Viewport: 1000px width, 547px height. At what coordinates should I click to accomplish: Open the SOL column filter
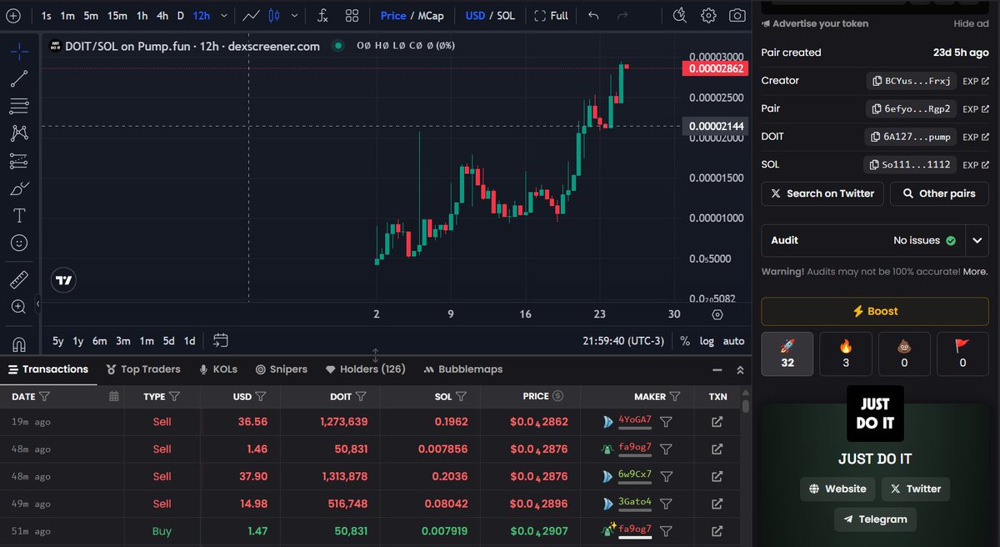pyautogui.click(x=461, y=397)
